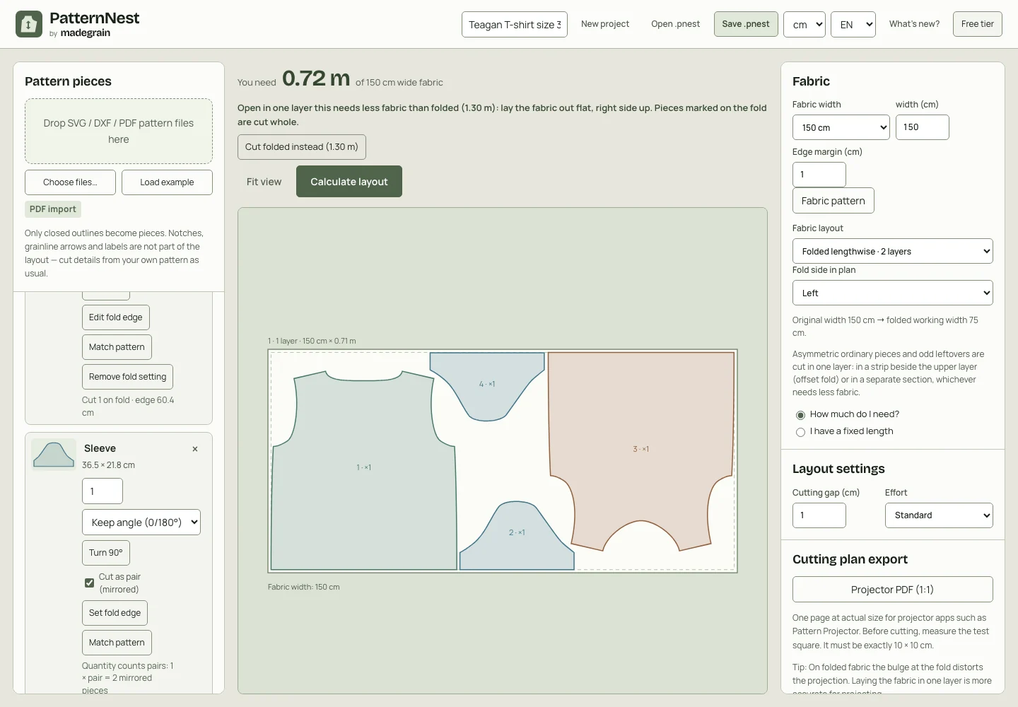This screenshot has height=707, width=1018.
Task: Select 'I have a fixed length' option
Action: click(800, 432)
